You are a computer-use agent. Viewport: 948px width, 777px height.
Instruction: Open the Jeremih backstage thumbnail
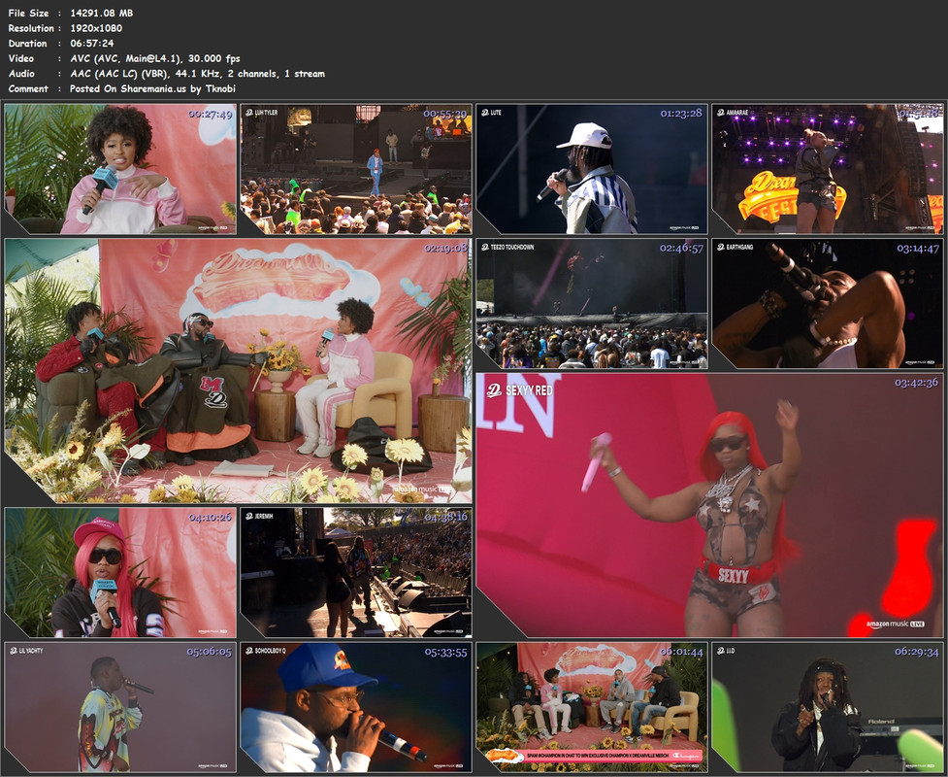pyautogui.click(x=356, y=572)
